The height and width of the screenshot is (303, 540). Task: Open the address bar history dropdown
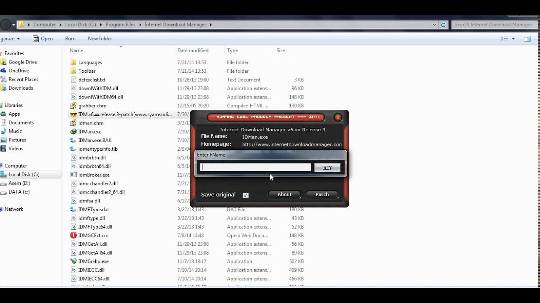[x=435, y=25]
